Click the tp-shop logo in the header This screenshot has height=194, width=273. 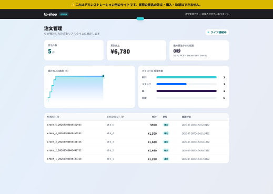pos(50,14)
